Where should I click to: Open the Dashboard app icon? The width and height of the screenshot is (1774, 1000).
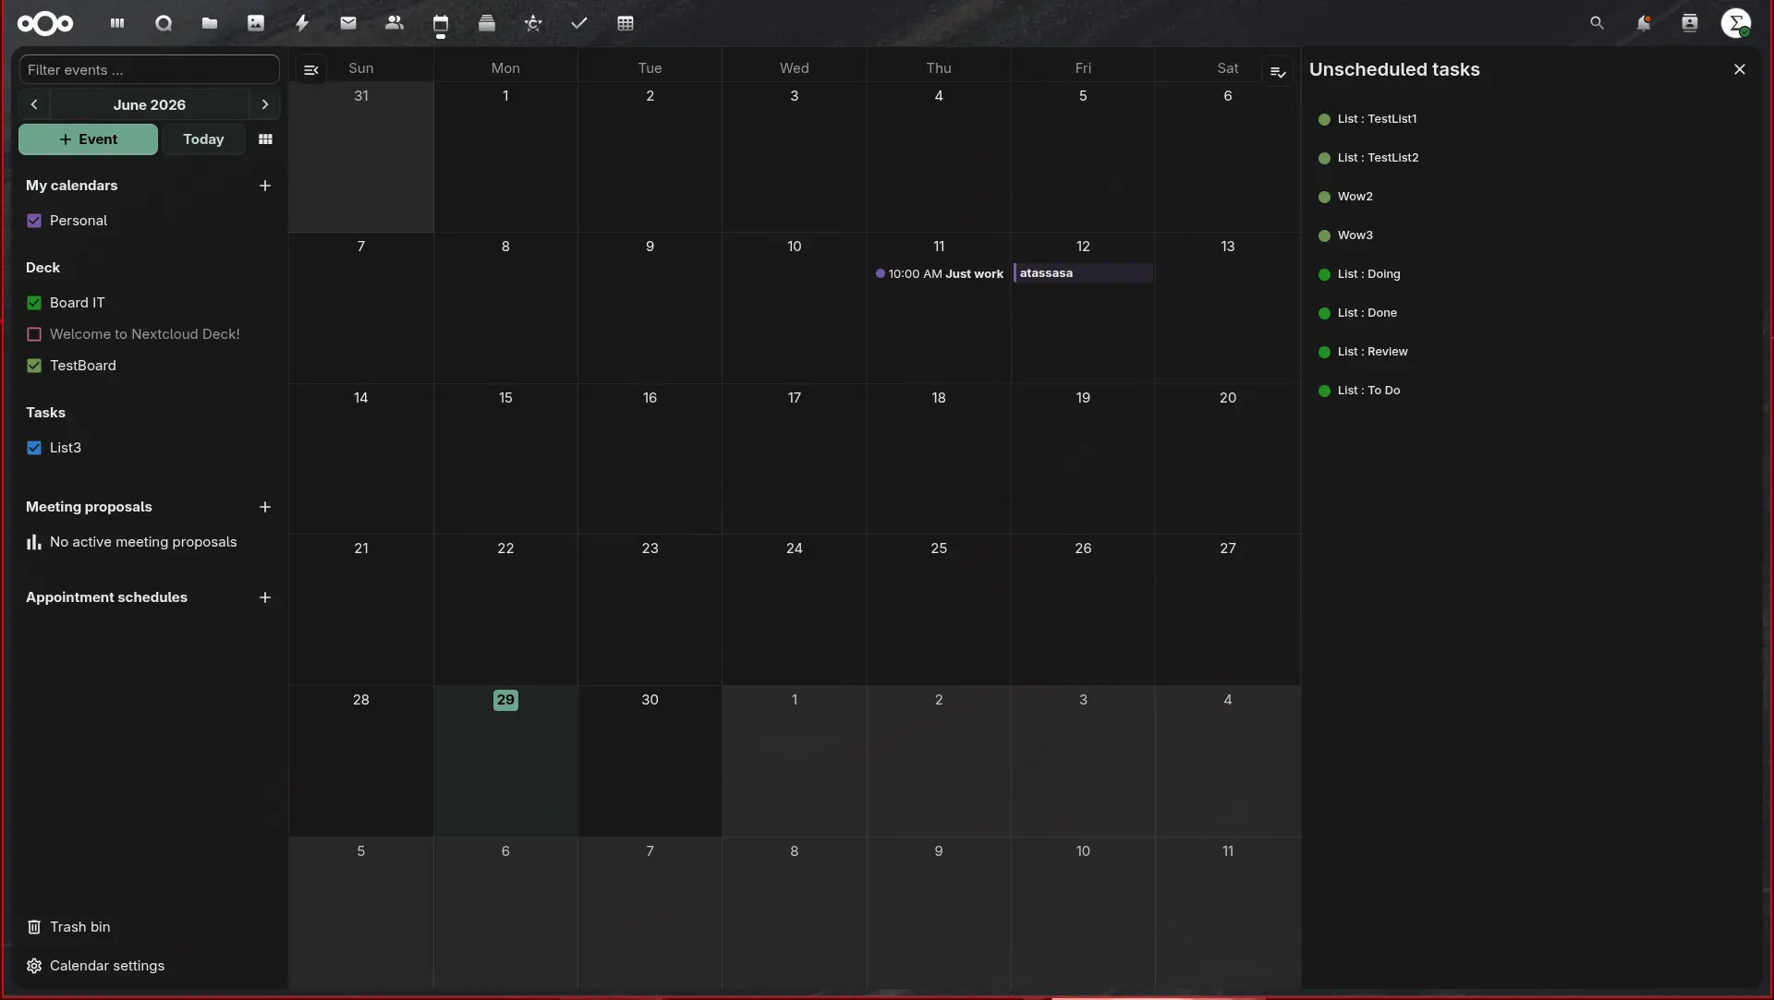click(117, 23)
